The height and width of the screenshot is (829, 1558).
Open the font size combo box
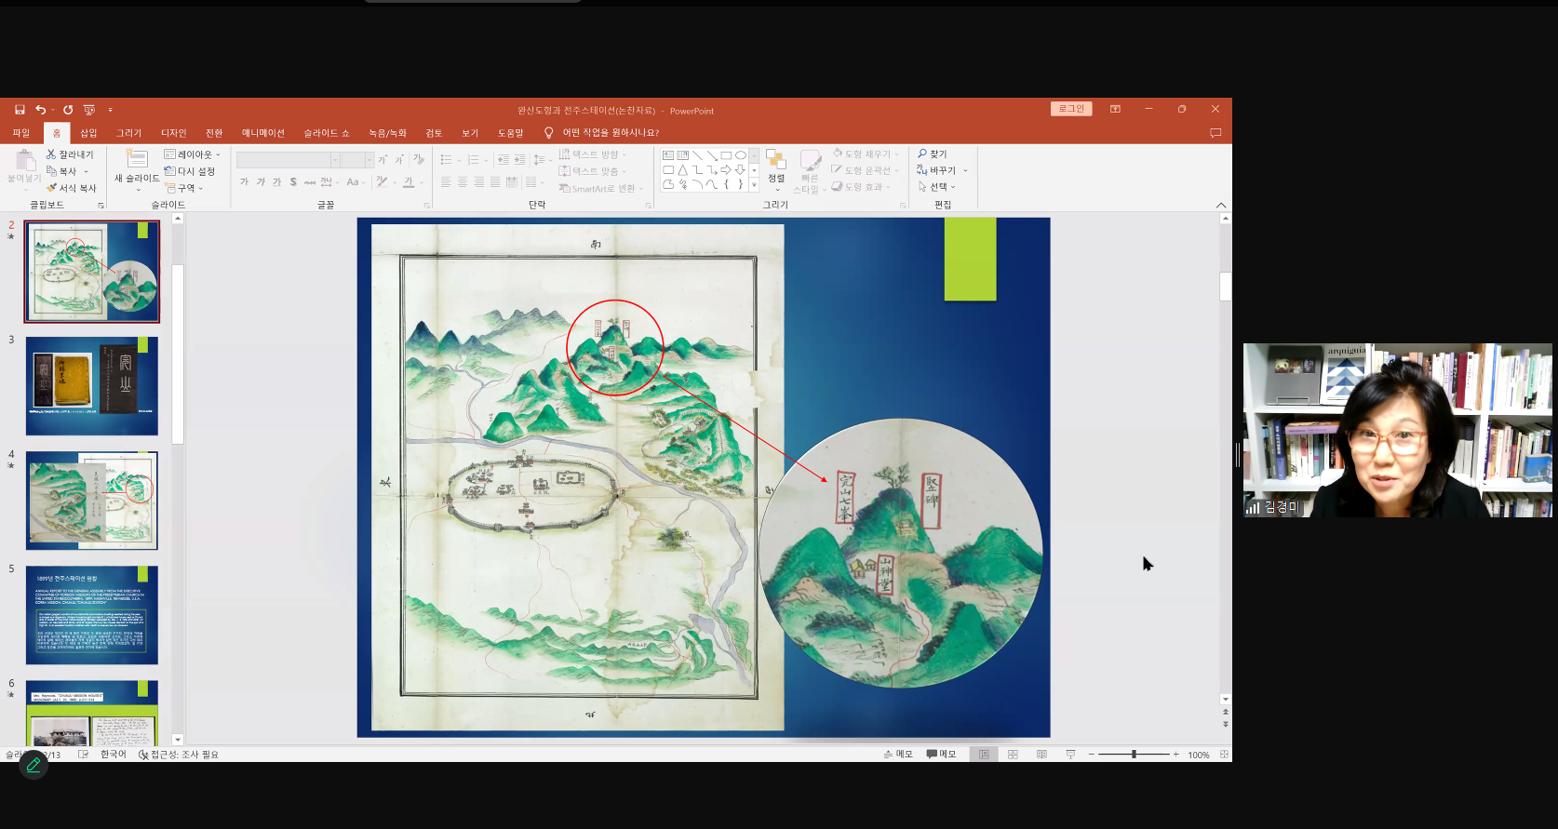point(357,160)
